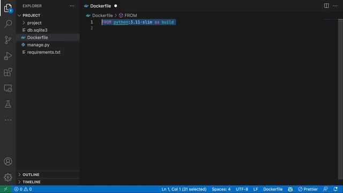Open notifications bell
343x193 pixels.
pos(335,189)
